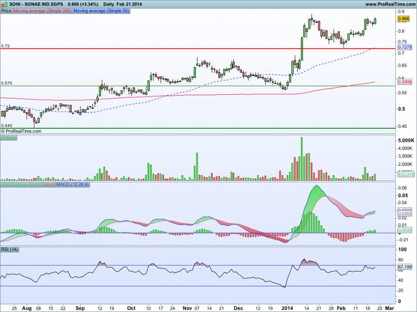Click the candlestick chart icon in the title bar
This screenshot has width=417, height=312.
pyautogui.click(x=5, y=4)
